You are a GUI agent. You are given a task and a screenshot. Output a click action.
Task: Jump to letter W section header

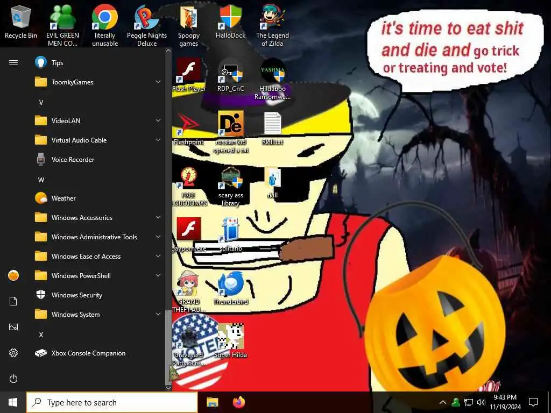click(41, 180)
